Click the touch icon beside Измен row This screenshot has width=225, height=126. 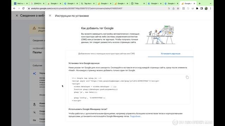(34, 104)
